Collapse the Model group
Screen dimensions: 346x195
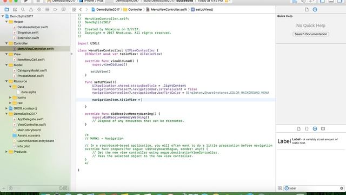(6, 65)
